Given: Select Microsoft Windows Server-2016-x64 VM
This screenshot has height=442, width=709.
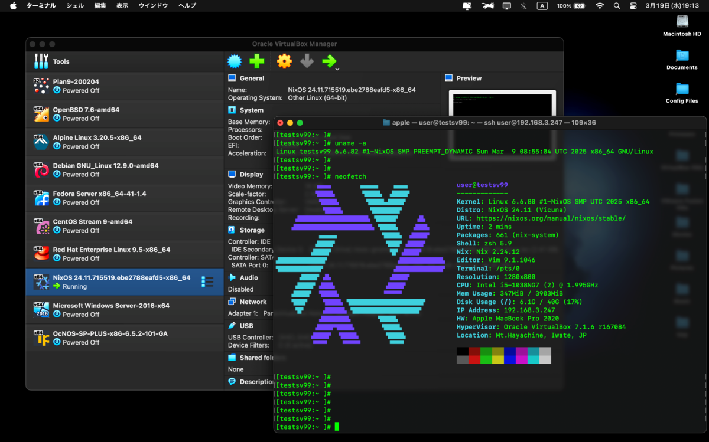Looking at the screenshot, I should click(x=125, y=310).
